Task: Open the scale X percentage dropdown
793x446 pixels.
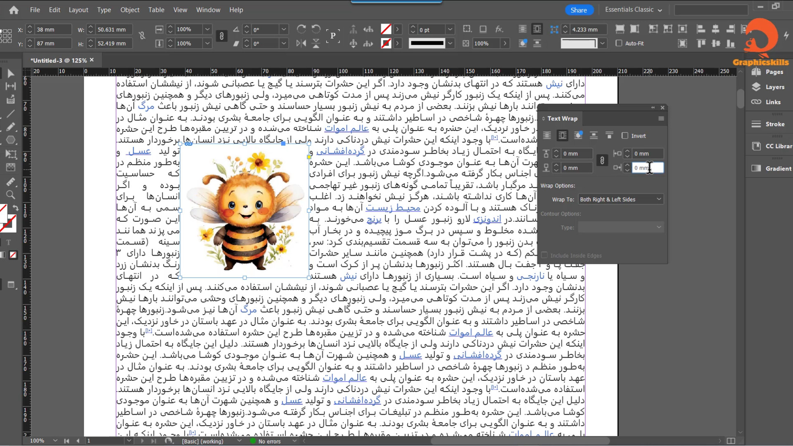Action: (207, 29)
